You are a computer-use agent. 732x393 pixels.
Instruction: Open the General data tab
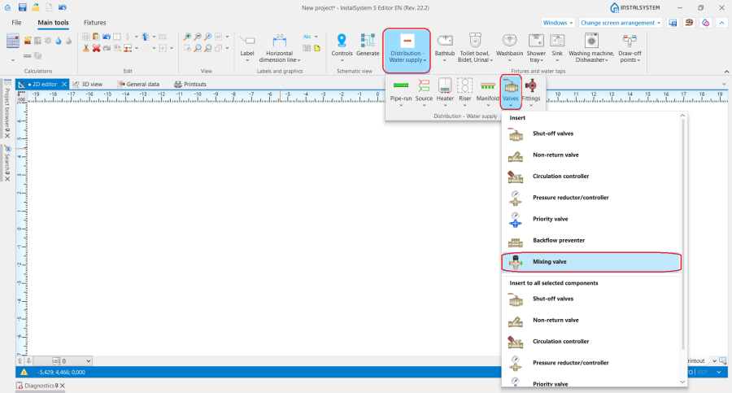(x=138, y=84)
